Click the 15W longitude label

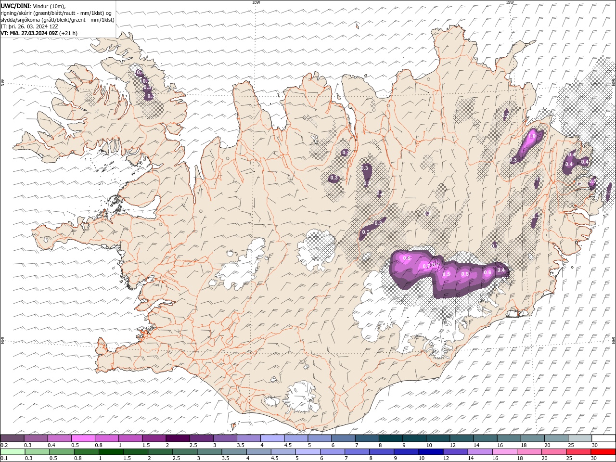click(x=510, y=2)
